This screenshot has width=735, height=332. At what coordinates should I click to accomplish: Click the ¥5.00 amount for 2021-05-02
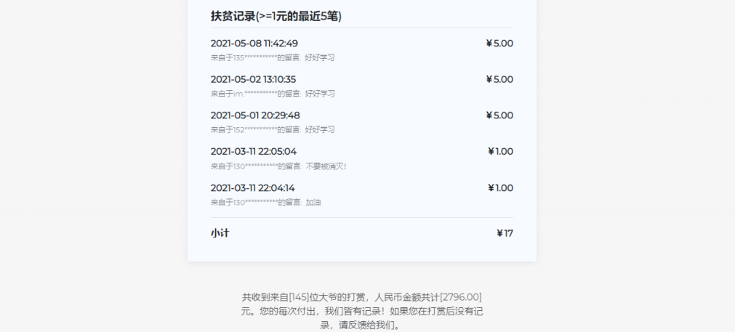tap(499, 79)
